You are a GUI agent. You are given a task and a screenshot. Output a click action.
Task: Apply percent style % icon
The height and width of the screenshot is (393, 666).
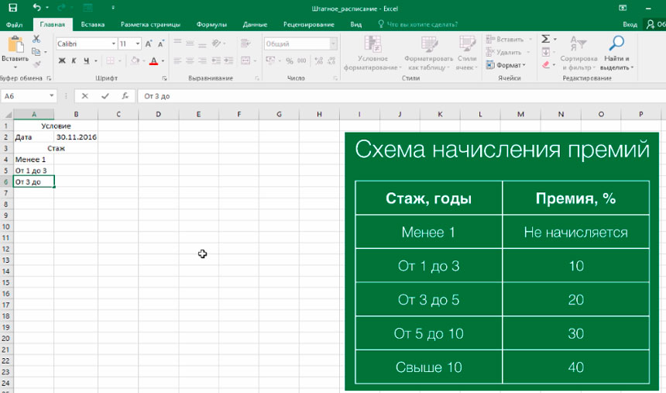tap(290, 60)
